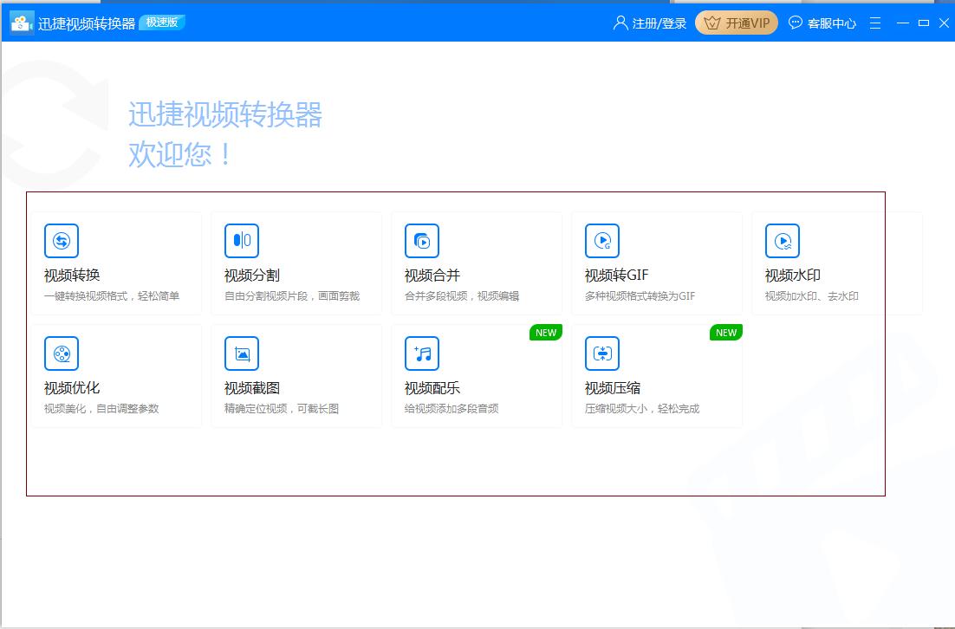Viewport: 955px width, 629px height.
Task: Click the NEW badge on 视频压缩
Action: click(726, 332)
